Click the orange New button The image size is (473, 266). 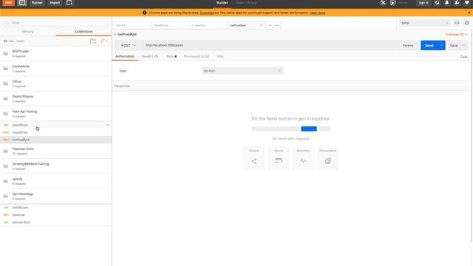(x=8, y=3)
